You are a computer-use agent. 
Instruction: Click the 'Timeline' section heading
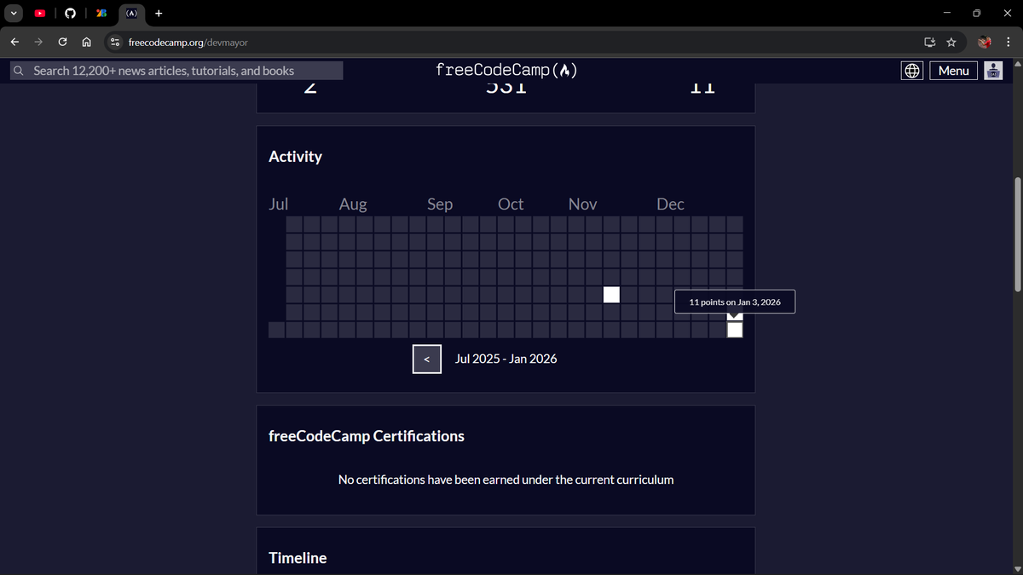pos(298,558)
